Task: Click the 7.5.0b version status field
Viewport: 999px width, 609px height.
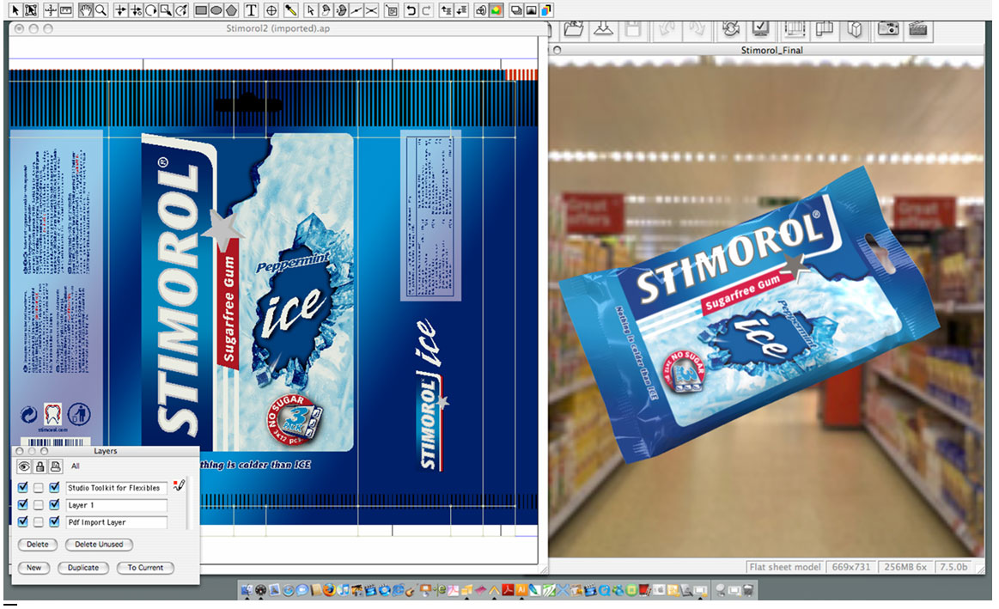Action: point(953,567)
